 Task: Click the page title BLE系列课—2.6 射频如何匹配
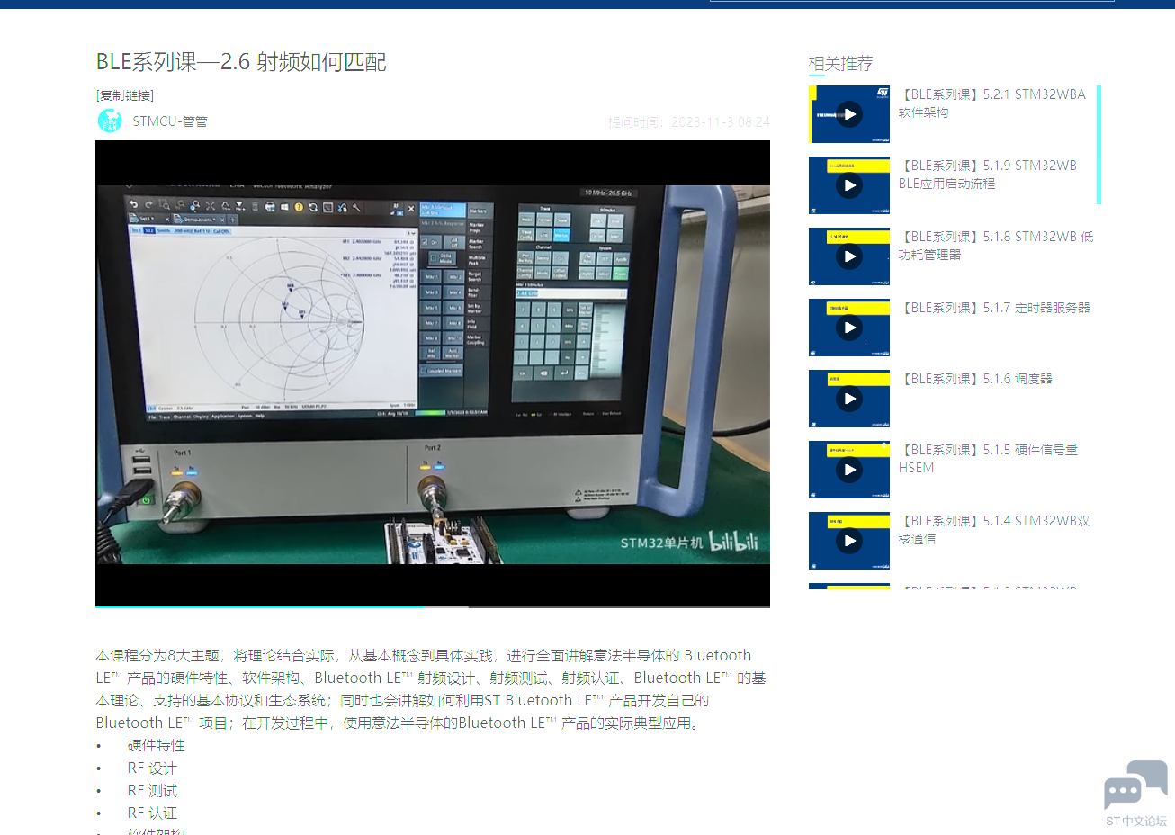point(241,62)
